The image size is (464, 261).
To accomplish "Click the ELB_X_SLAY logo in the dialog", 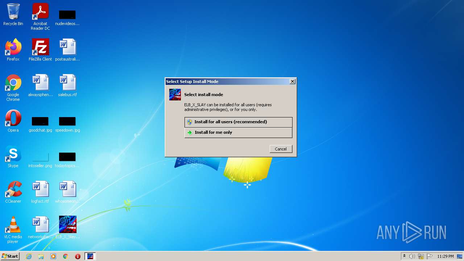I will pos(175,95).
